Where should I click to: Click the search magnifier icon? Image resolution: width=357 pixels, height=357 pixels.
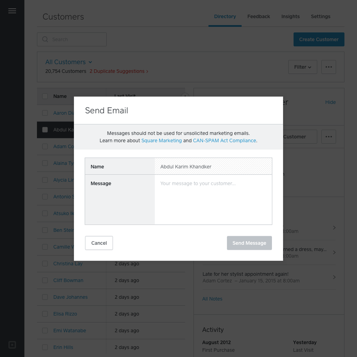click(x=45, y=39)
